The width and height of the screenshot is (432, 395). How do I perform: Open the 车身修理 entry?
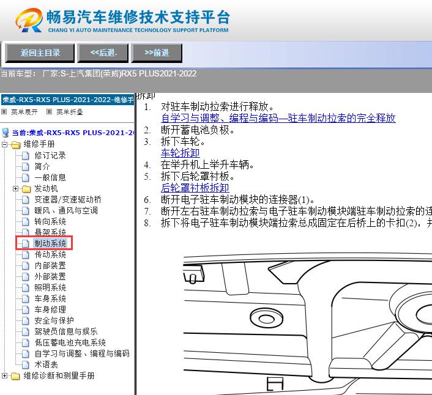(50, 309)
